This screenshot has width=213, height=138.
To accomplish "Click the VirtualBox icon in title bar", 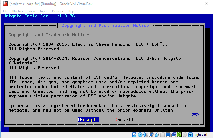I will (5, 4).
